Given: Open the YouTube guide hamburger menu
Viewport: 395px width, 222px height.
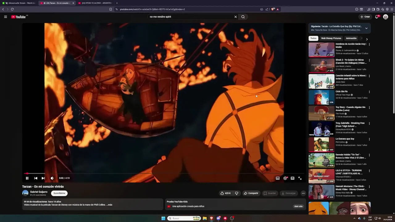Looking at the screenshot, I should (6, 17).
